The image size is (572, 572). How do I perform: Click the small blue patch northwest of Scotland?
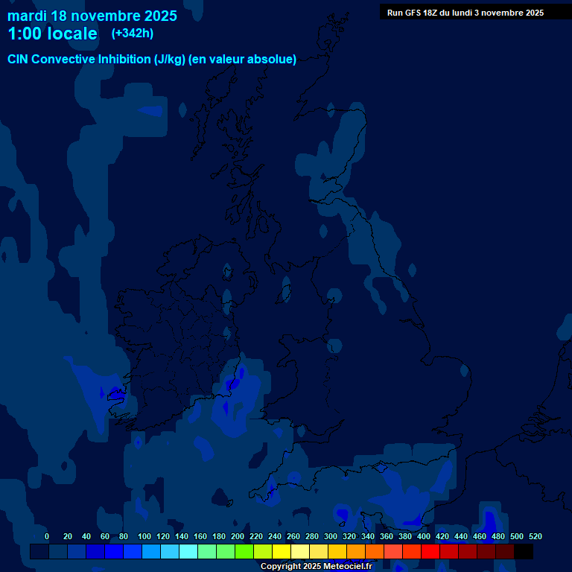coord(150,111)
